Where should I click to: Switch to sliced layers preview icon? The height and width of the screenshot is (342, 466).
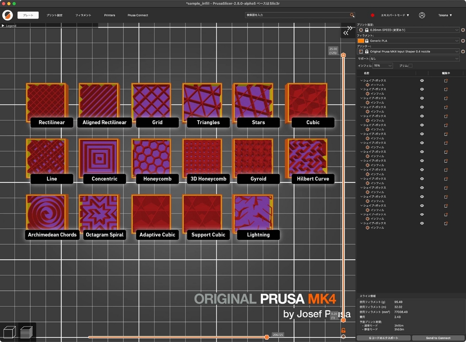26,332
